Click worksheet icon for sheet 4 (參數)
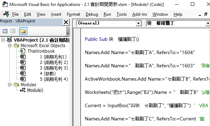The height and width of the screenshot is (126, 210). pos(23,73)
